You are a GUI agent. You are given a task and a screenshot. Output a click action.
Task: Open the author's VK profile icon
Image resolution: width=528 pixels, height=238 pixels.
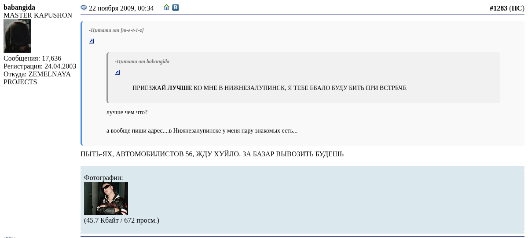(175, 7)
